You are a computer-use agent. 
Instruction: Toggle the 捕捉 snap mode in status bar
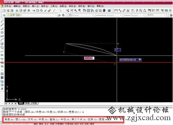pyautogui.click(x=36, y=124)
